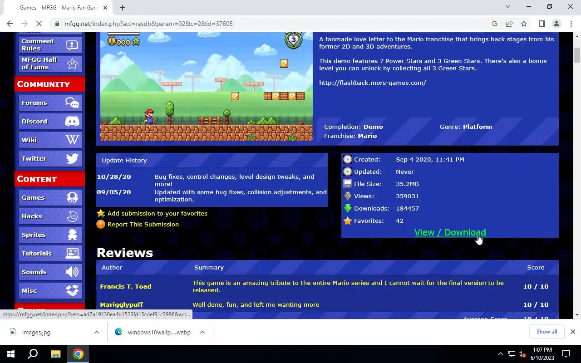The height and width of the screenshot is (363, 581).
Task: Show hidden system tray icons
Action: 501,354
